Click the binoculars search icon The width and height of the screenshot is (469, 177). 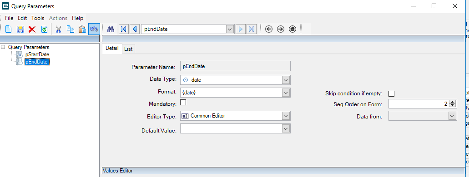click(x=111, y=29)
